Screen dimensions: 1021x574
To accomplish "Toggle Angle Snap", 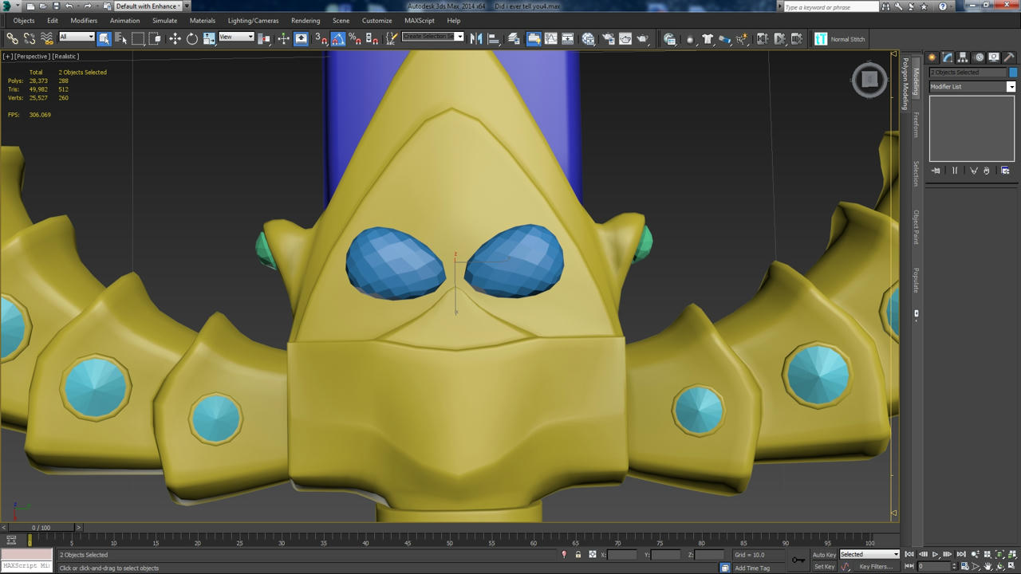I will (x=338, y=38).
